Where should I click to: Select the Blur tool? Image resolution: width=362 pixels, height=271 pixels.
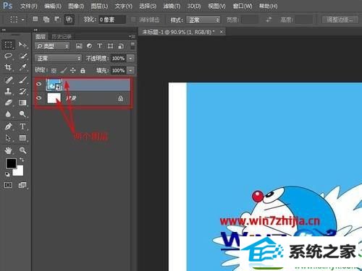coord(9,114)
